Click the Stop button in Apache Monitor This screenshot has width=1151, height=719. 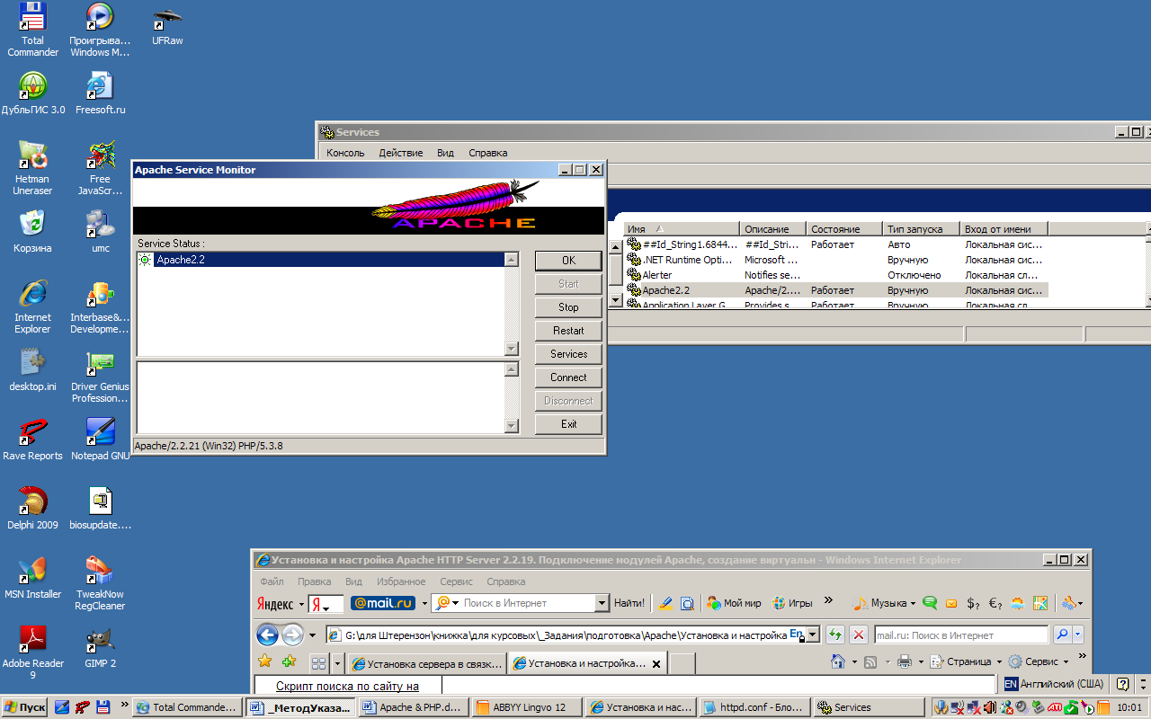point(568,307)
